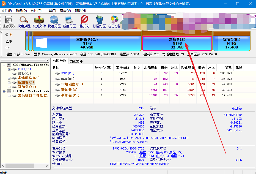This screenshot has width=256, height=174.
Task: Click the drive icon beside 新加卷(3) in table
Action: click(x=57, y=90)
